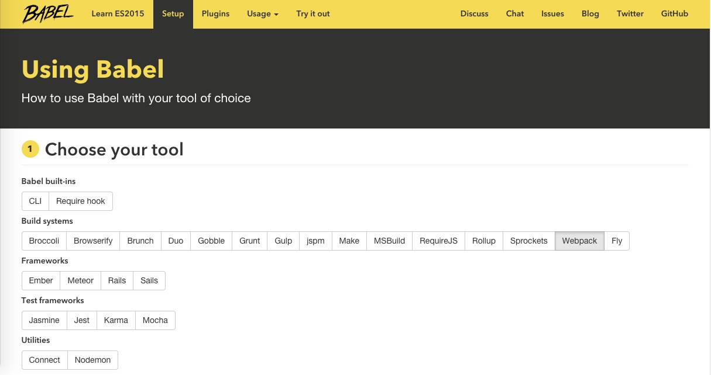Choose the RequireJS option
Screen dimensions: 711x375
click(438, 241)
